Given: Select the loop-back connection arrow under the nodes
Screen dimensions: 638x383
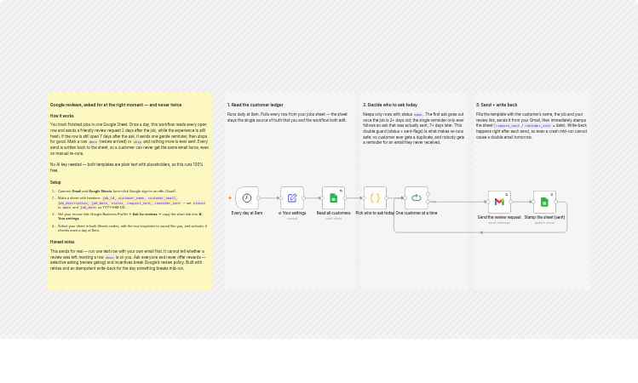Looking at the screenshot, I should [x=481, y=232].
